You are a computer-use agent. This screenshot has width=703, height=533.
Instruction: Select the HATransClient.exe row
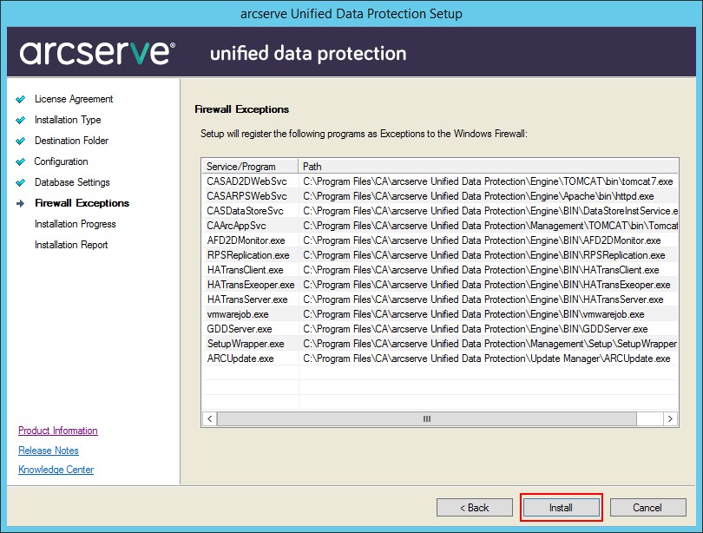(x=440, y=270)
